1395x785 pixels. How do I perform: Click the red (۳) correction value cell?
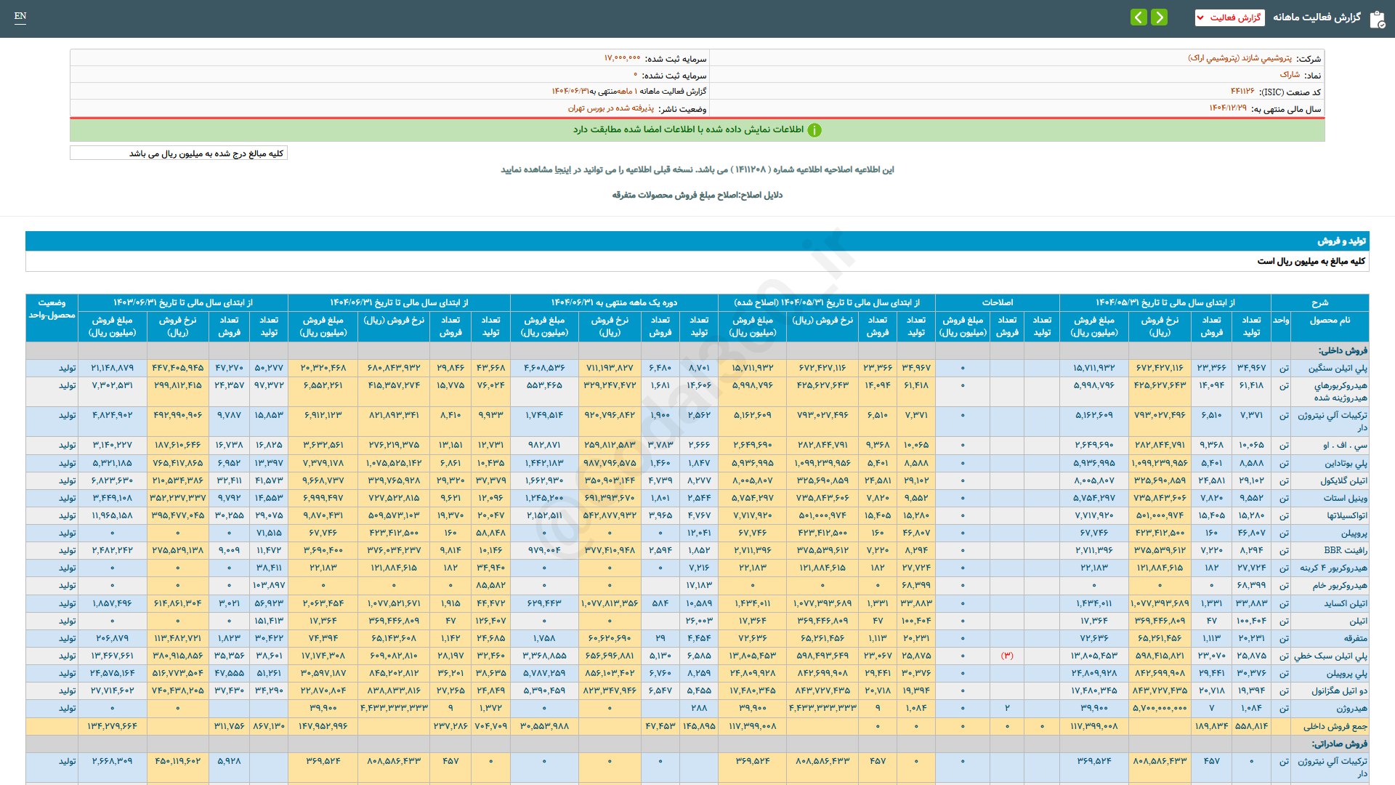coord(1007,656)
